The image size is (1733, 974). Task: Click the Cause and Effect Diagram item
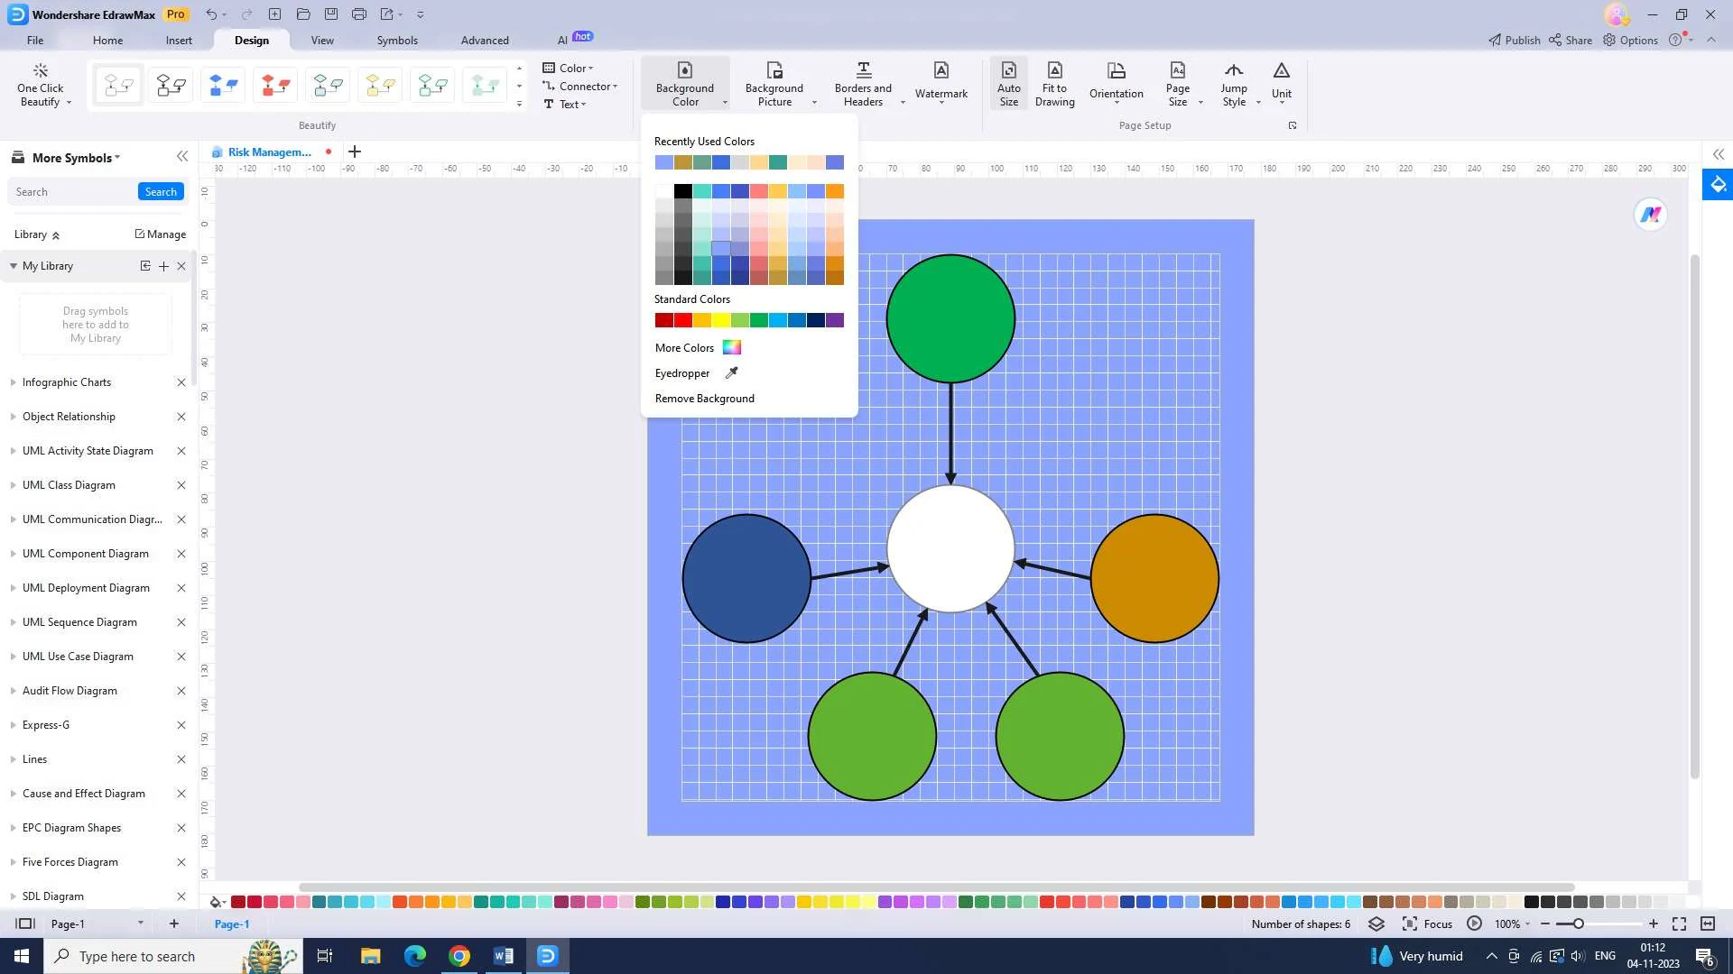[83, 795]
